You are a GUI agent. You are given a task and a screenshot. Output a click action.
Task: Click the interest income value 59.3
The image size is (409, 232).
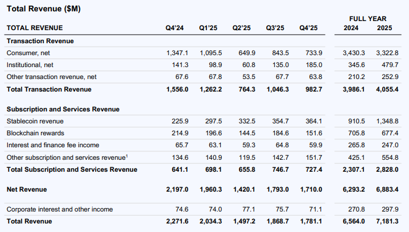tap(249, 145)
